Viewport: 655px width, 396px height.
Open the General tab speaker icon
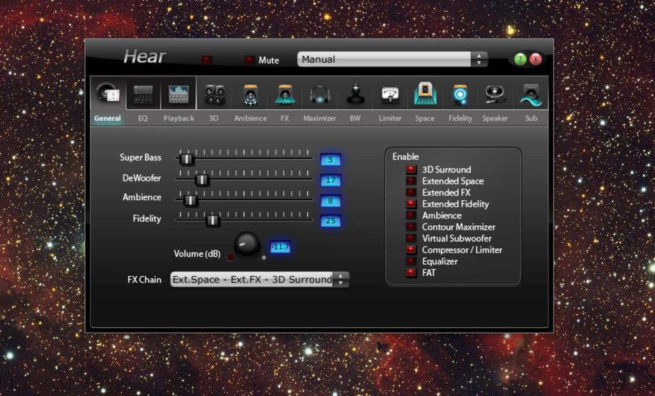point(108,93)
